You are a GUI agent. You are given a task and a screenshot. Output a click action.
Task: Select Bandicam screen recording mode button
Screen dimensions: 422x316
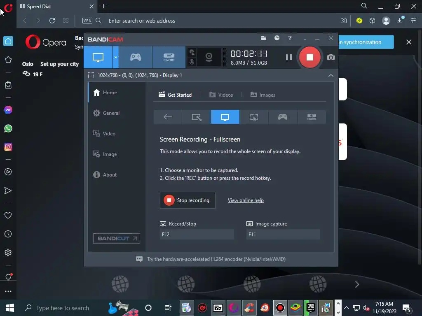pyautogui.click(x=98, y=57)
